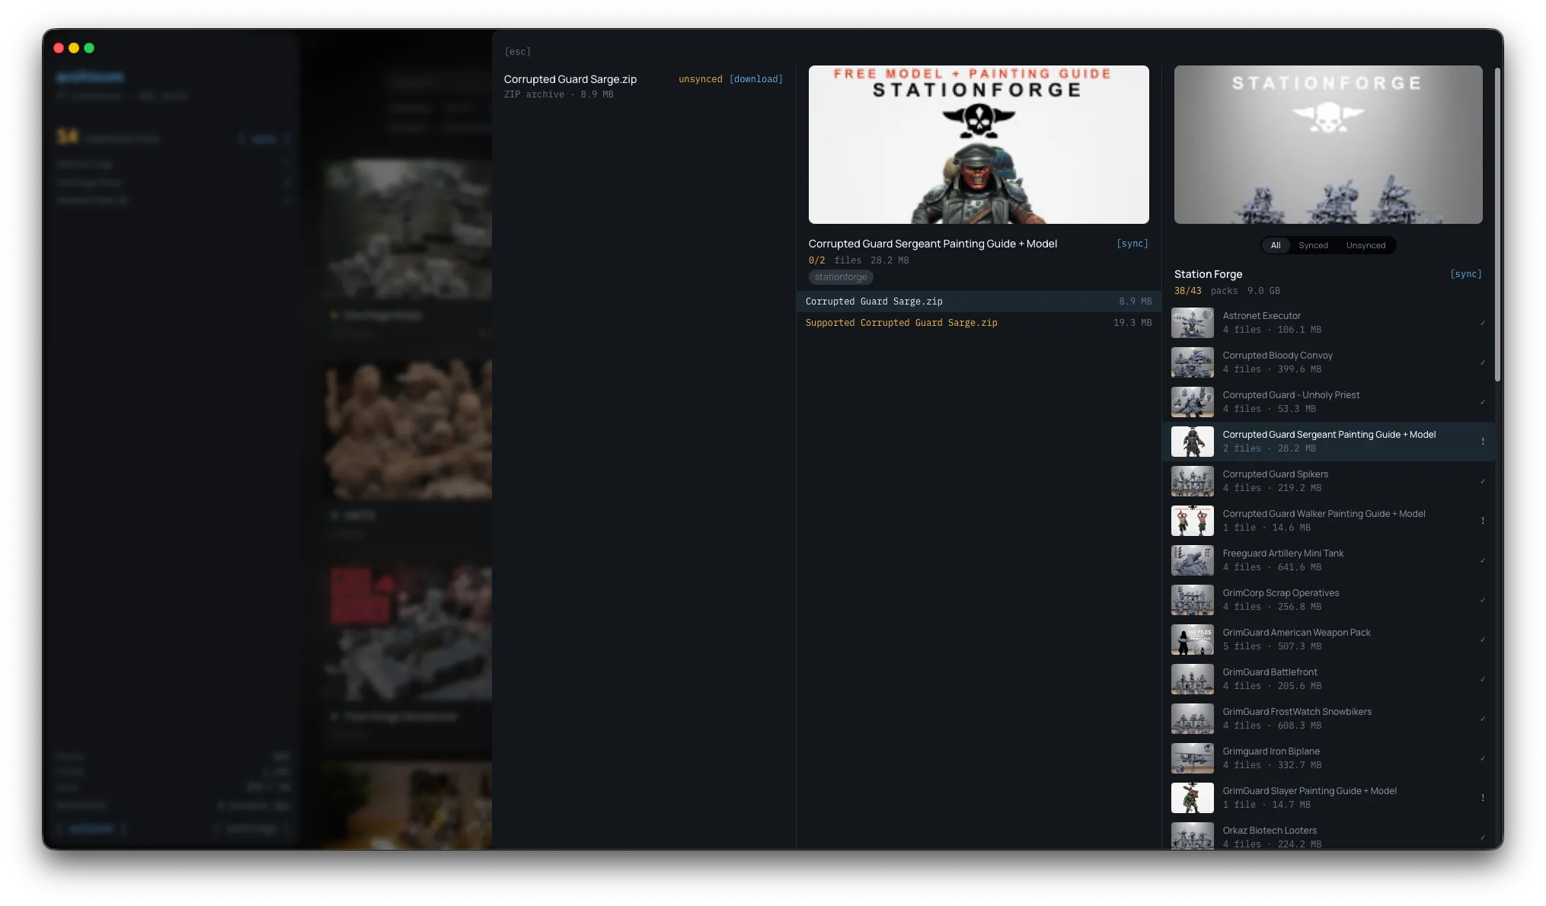This screenshot has height=906, width=1546.
Task: Click the warning icon on GrimGuard Slayer pack
Action: (1482, 798)
